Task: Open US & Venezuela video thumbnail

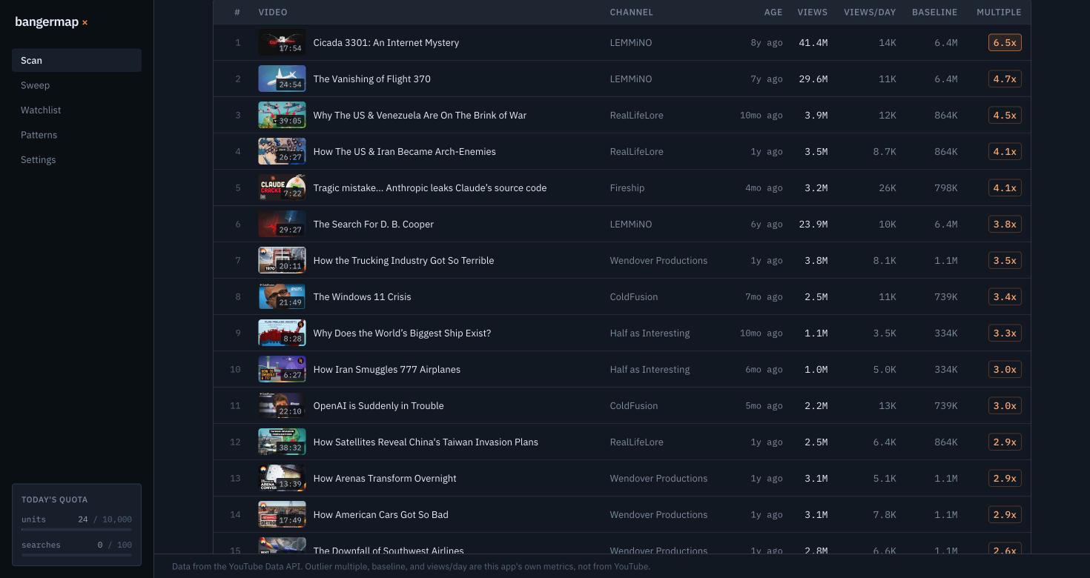Action: tap(282, 115)
